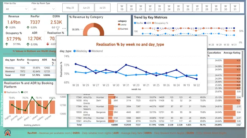Click the Occupancy % KPI value 57.79%
The image size is (247, 138).
[x=14, y=39]
